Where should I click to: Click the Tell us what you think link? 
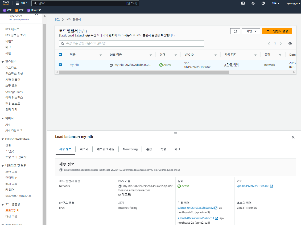click(x=19, y=20)
